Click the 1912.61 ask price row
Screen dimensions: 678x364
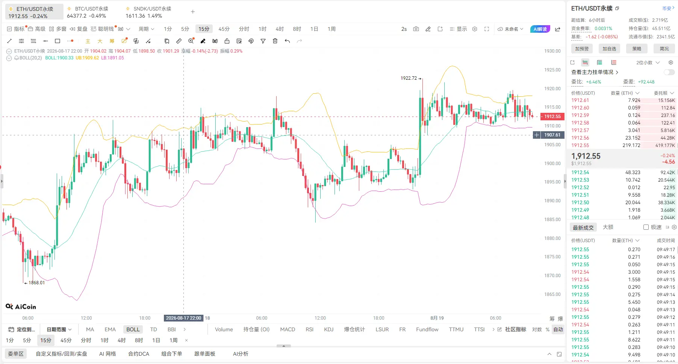pyautogui.click(x=623, y=100)
